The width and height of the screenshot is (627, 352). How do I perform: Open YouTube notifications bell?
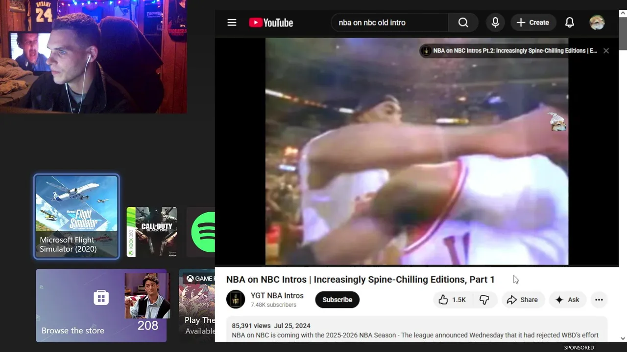(x=570, y=22)
